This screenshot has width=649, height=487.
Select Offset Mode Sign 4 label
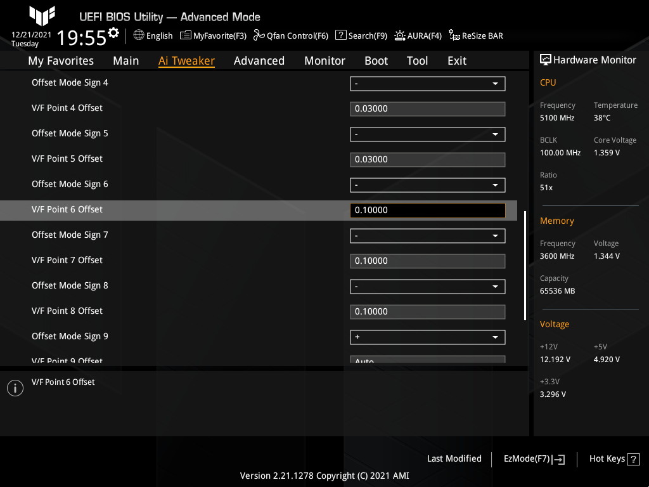pyautogui.click(x=70, y=83)
